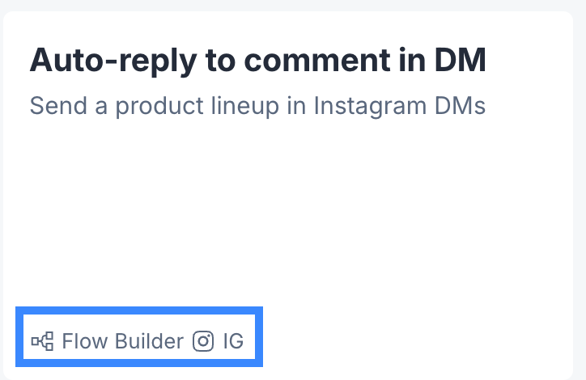Click the Auto-reply word in the heading

pyautogui.click(x=113, y=60)
